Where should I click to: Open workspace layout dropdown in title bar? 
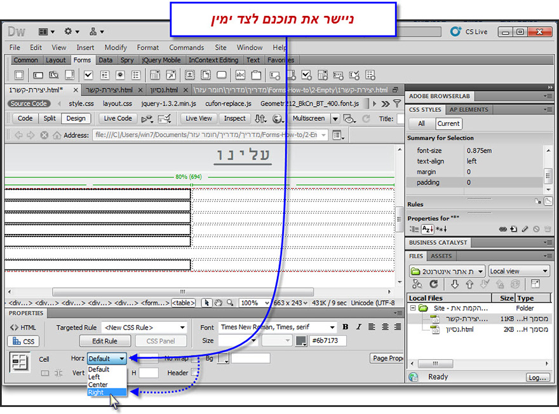click(47, 32)
